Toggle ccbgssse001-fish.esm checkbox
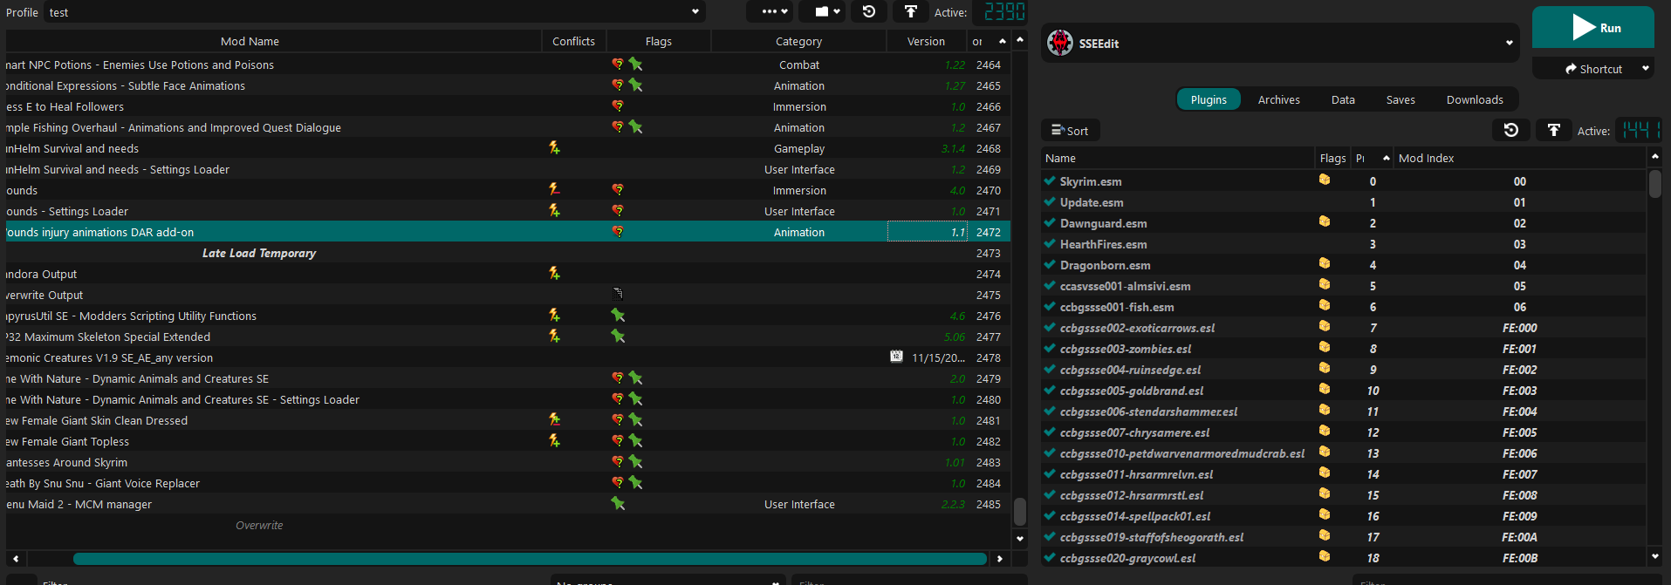 pyautogui.click(x=1050, y=306)
